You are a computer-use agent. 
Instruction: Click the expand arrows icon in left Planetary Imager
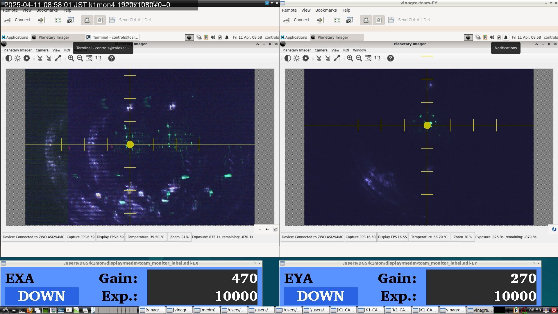click(58, 58)
